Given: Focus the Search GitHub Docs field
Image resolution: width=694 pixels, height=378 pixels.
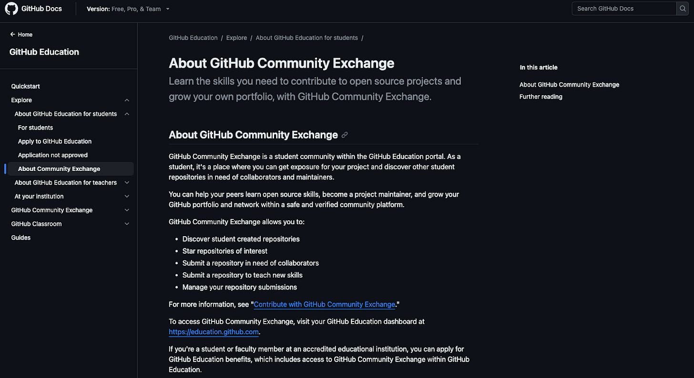Looking at the screenshot, I should coord(624,9).
